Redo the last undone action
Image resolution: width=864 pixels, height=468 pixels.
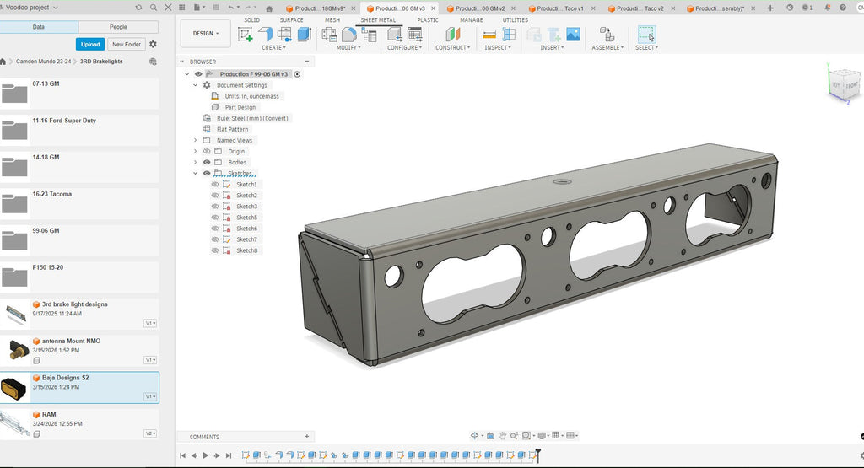[248, 8]
